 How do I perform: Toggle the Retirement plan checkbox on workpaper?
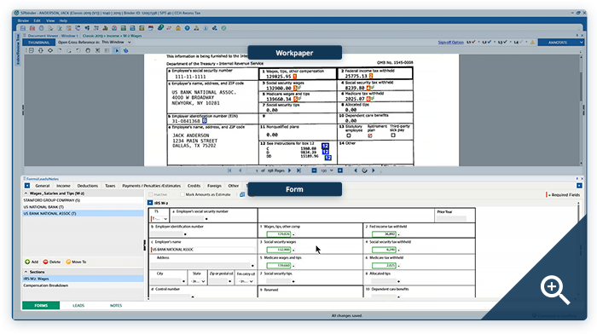pos(369,135)
